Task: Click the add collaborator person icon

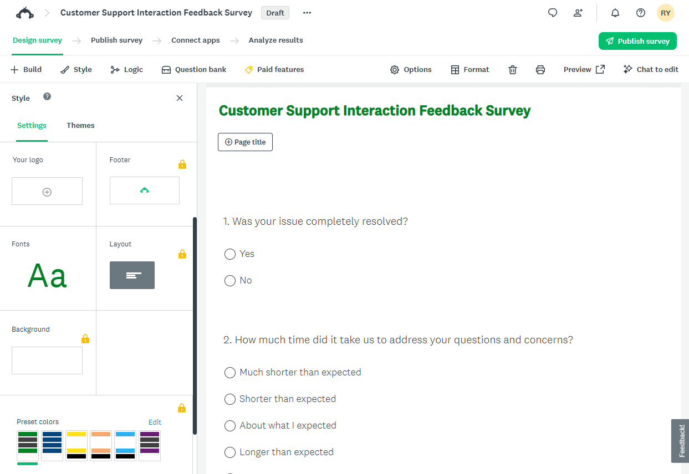Action: pos(578,13)
